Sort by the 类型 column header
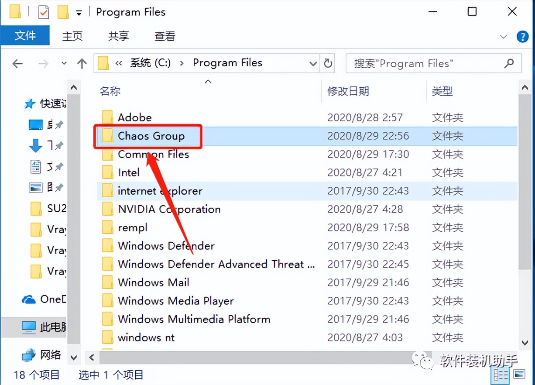The width and height of the screenshot is (535, 385). (x=442, y=91)
